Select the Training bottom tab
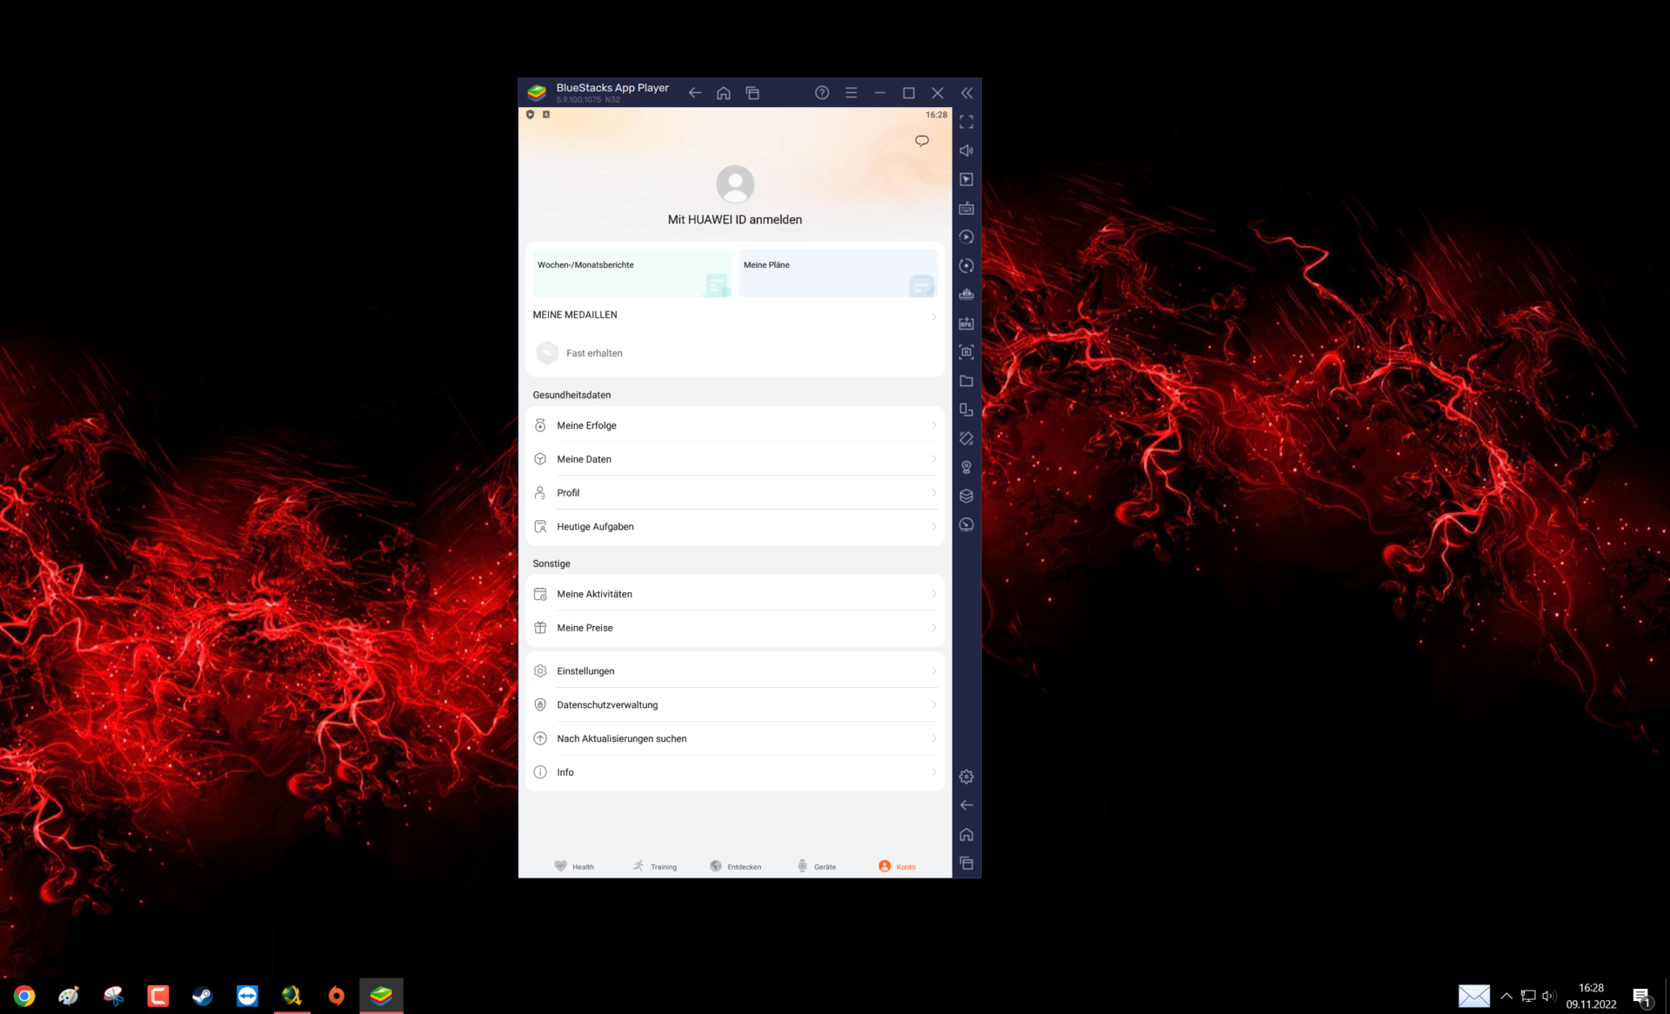 (x=654, y=866)
